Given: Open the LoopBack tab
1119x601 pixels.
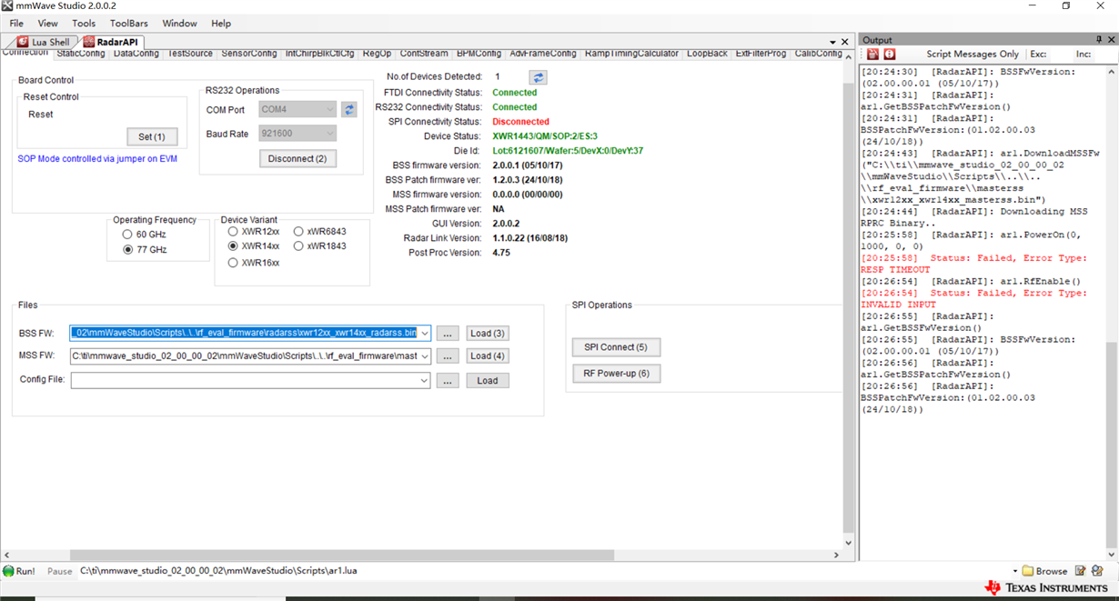Looking at the screenshot, I should coord(707,54).
